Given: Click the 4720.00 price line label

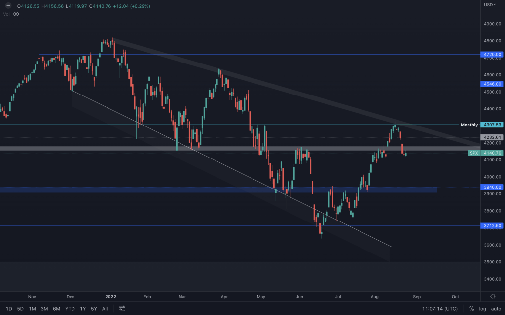Looking at the screenshot, I should [x=491, y=55].
